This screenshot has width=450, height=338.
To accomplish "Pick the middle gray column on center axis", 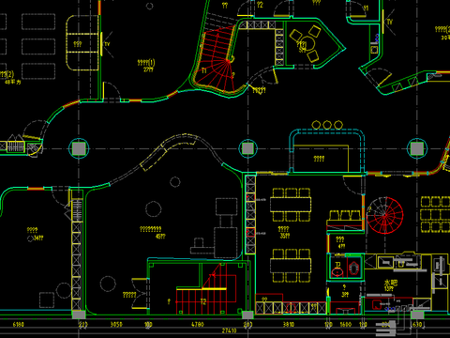I will click(247, 148).
